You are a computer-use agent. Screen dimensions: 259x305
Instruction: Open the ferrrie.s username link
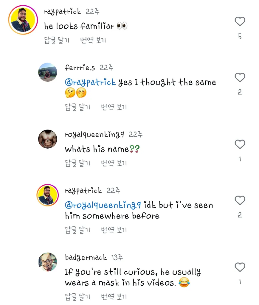(80, 68)
